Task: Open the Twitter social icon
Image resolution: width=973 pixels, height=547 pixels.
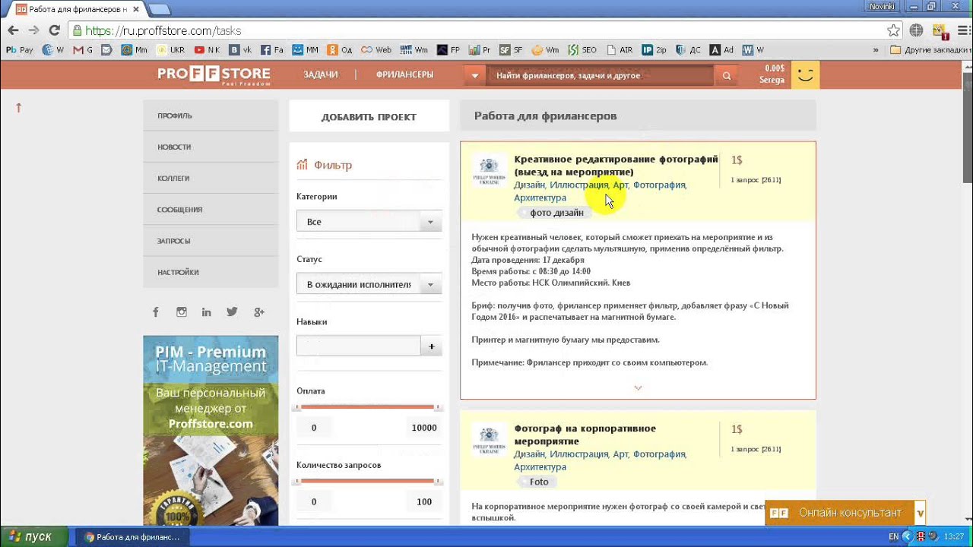Action: (232, 311)
